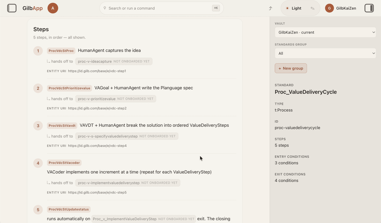The width and height of the screenshot is (381, 223).
Task: Click the Proc_ValueDeliveryCycle standard title
Action: 306,92
